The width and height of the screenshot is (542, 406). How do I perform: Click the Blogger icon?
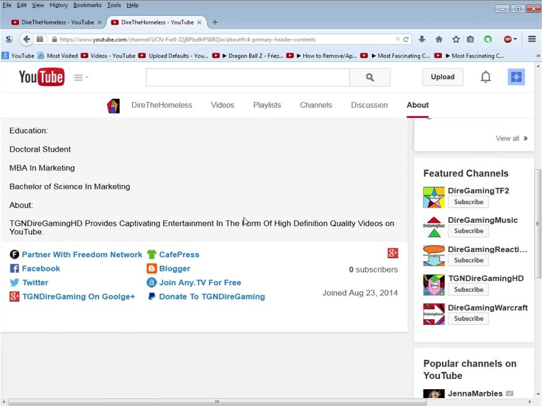(x=151, y=268)
